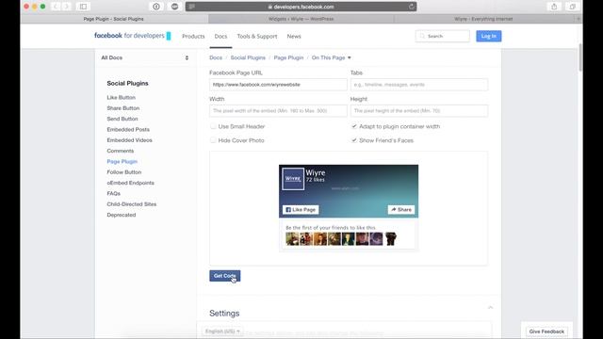Click the first friend face thumbnail

[x=292, y=238]
